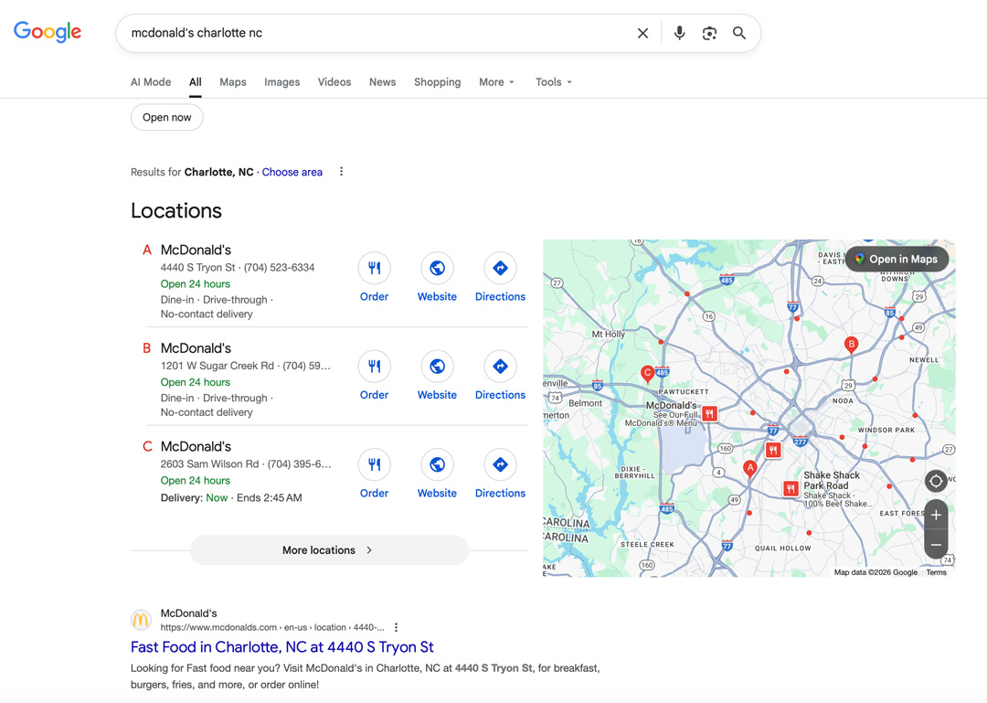987x703 pixels.
Task: Open the Website icon for location B
Action: [437, 366]
